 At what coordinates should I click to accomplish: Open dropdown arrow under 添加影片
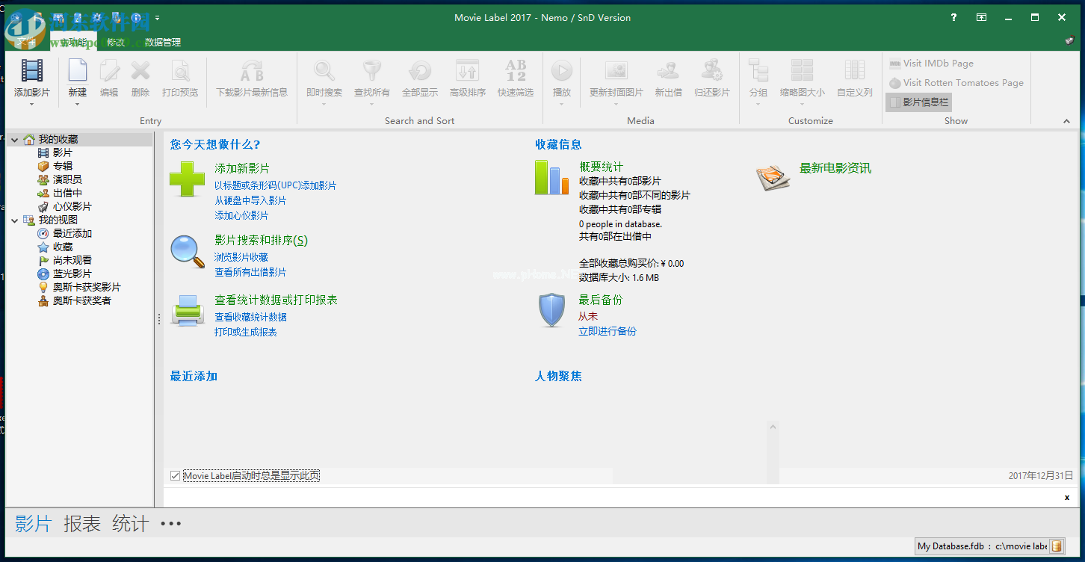point(31,104)
